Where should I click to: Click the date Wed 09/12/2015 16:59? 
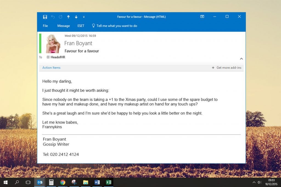(x=80, y=36)
